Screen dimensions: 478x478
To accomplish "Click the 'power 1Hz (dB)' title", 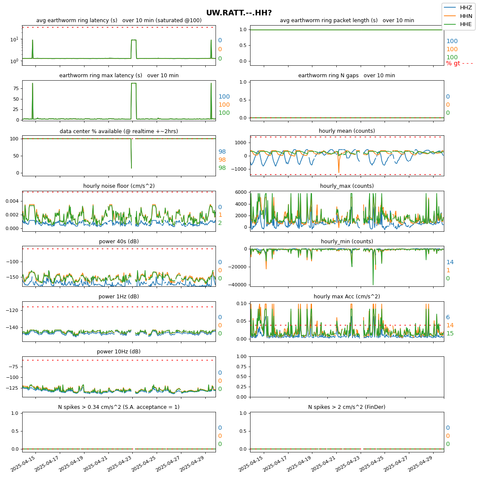I will (x=119, y=296).
